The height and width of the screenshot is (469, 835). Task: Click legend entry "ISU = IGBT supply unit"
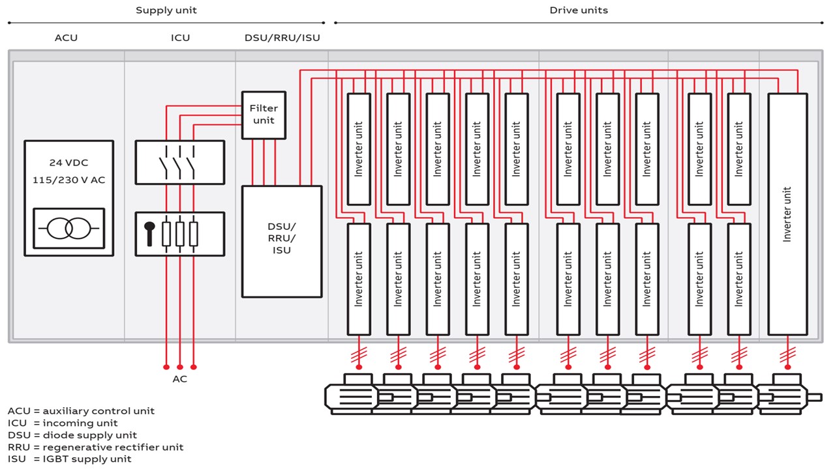coord(70,459)
